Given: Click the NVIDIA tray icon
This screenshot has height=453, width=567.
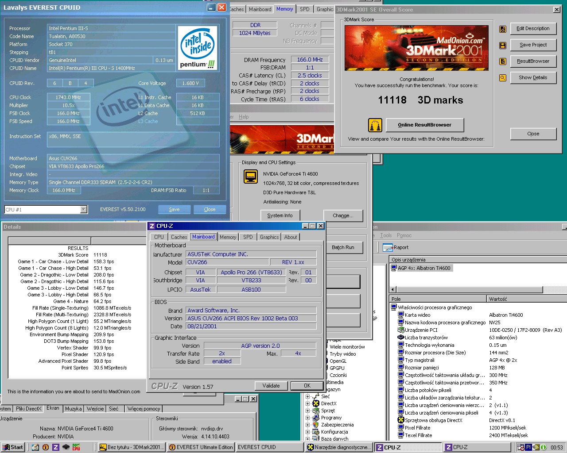Looking at the screenshot, I should pos(536,447).
